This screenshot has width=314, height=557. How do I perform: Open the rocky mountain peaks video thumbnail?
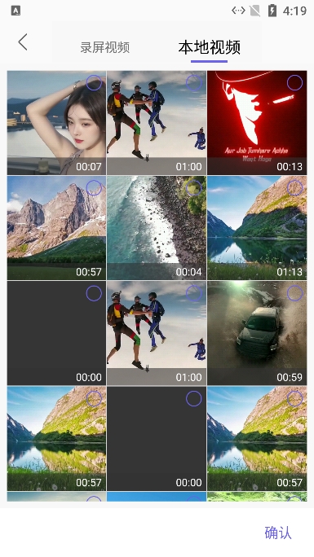point(56,228)
